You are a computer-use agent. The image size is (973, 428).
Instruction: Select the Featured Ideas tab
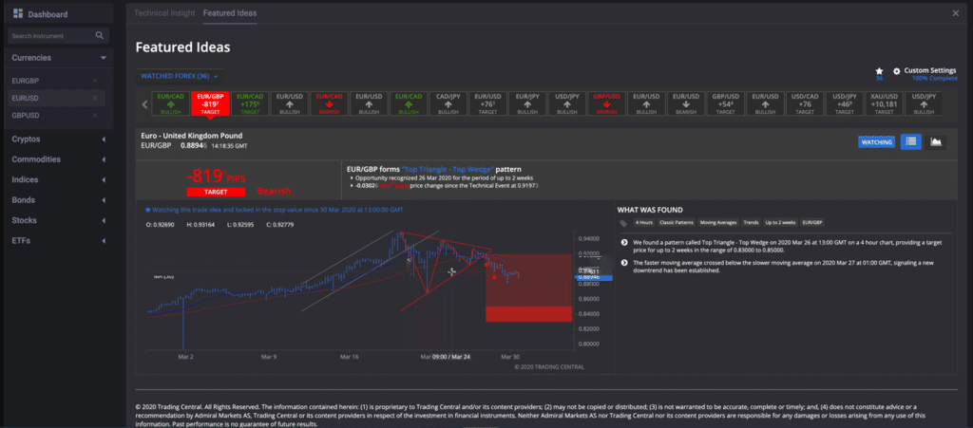(x=229, y=14)
